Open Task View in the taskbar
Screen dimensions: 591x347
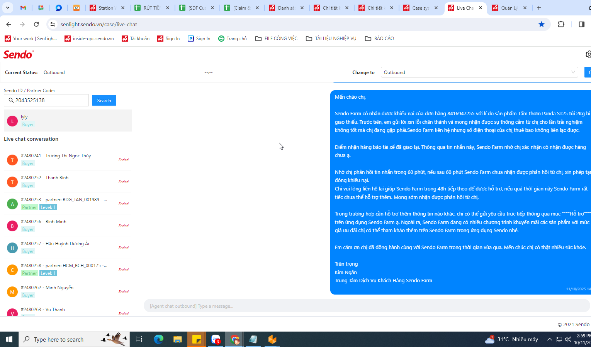(139, 339)
